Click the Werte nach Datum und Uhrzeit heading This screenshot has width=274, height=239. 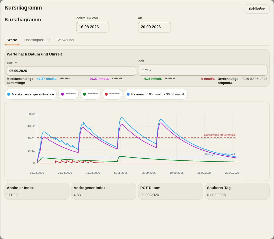coord(34,54)
